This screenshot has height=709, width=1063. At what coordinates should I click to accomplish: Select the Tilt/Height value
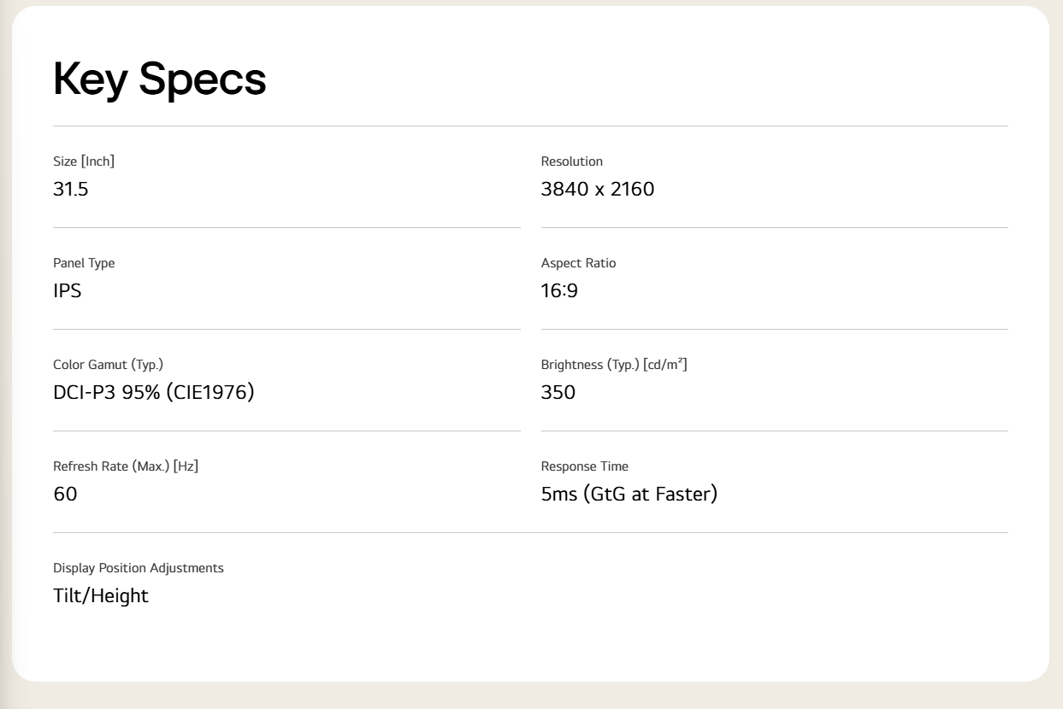[x=101, y=595]
